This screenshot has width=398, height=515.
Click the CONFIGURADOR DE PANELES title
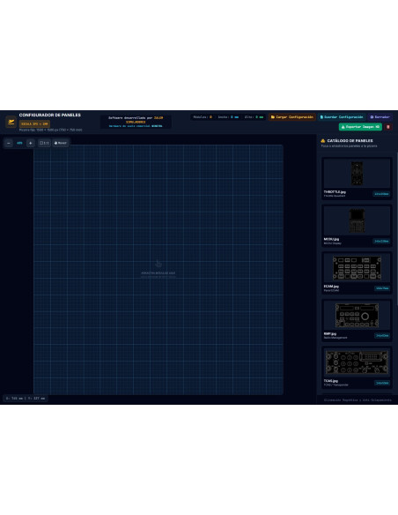coord(50,115)
